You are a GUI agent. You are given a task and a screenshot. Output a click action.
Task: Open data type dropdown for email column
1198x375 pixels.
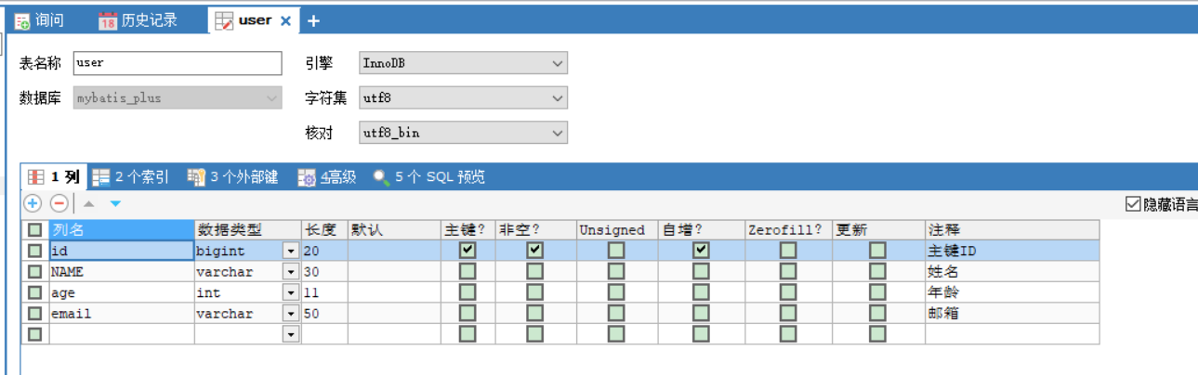(291, 314)
